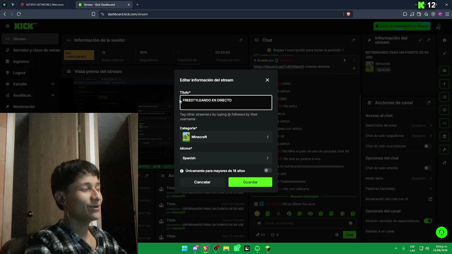
Task: Click the Kick logo in the header
Action: [x=24, y=26]
